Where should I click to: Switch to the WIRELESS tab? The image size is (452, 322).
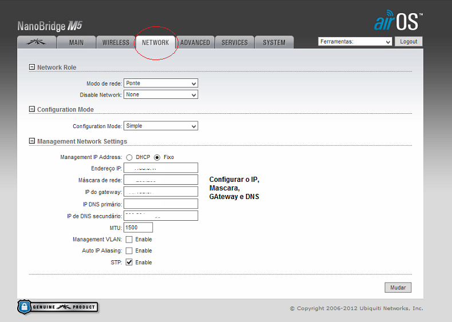(116, 42)
